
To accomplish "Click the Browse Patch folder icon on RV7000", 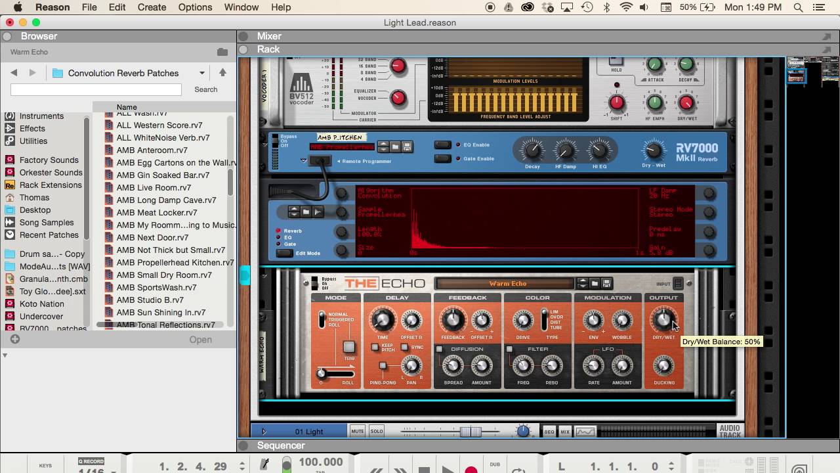I will (396, 147).
